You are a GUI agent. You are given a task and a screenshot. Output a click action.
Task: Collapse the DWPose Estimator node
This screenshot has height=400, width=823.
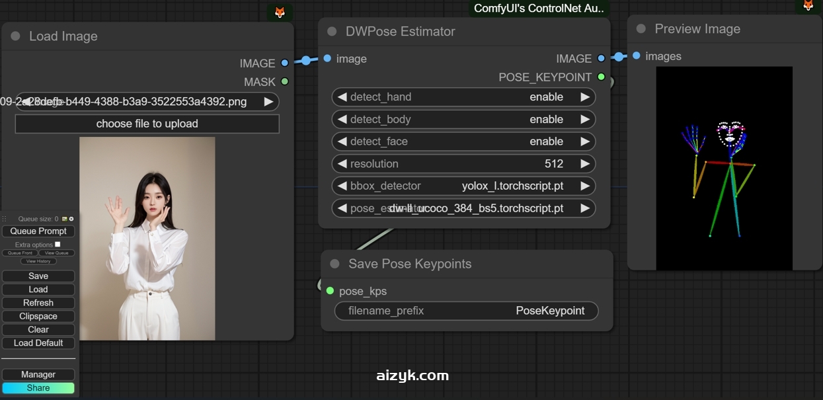coord(331,31)
